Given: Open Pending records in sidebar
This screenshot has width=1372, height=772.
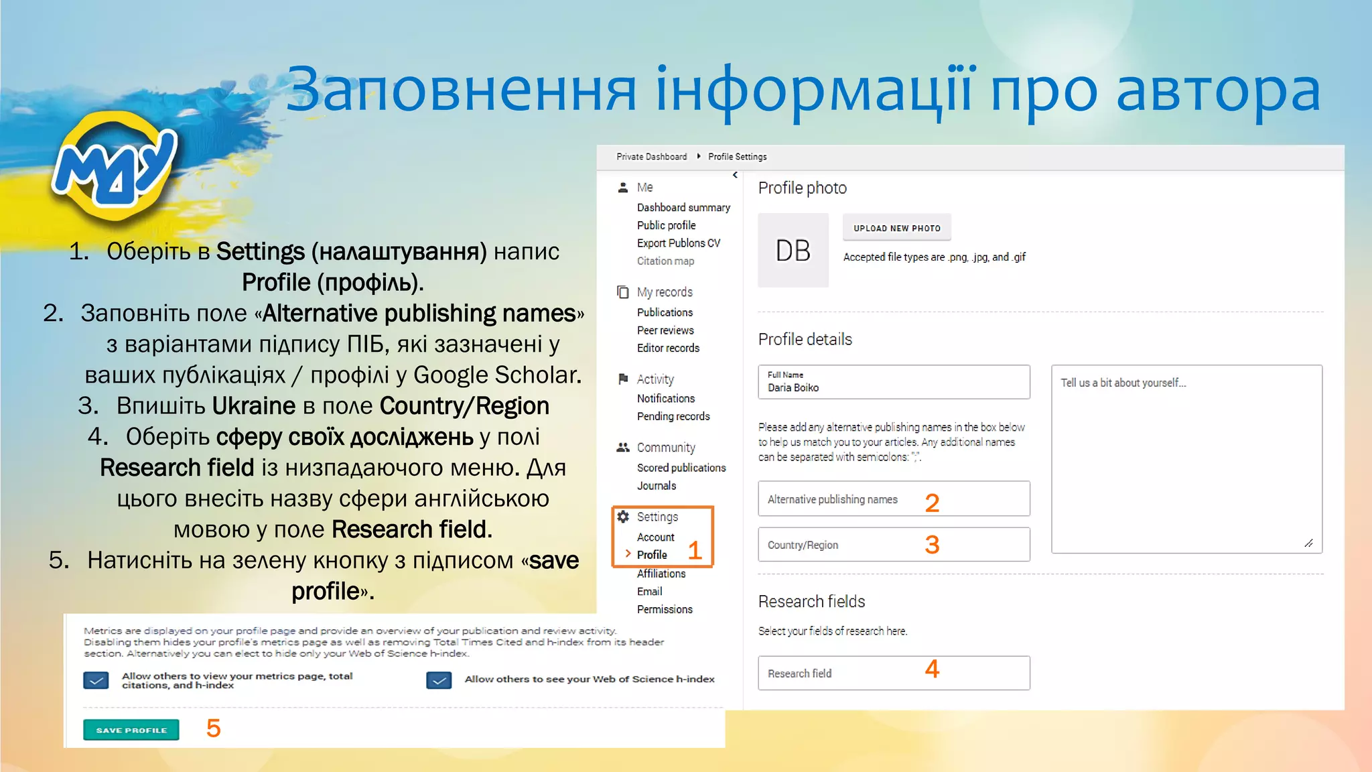Looking at the screenshot, I should tap(673, 416).
